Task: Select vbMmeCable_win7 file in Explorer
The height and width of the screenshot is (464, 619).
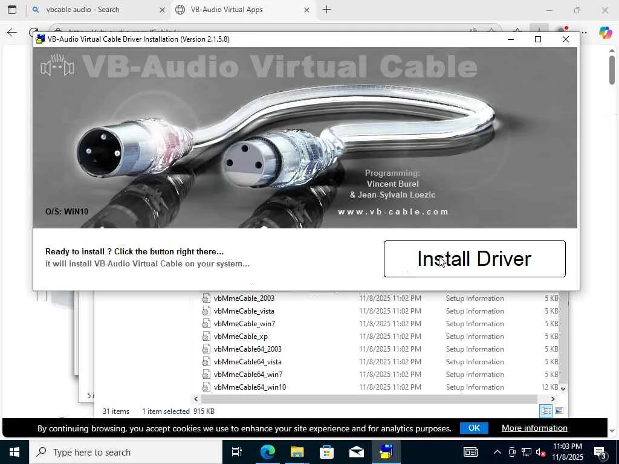Action: [x=244, y=324]
